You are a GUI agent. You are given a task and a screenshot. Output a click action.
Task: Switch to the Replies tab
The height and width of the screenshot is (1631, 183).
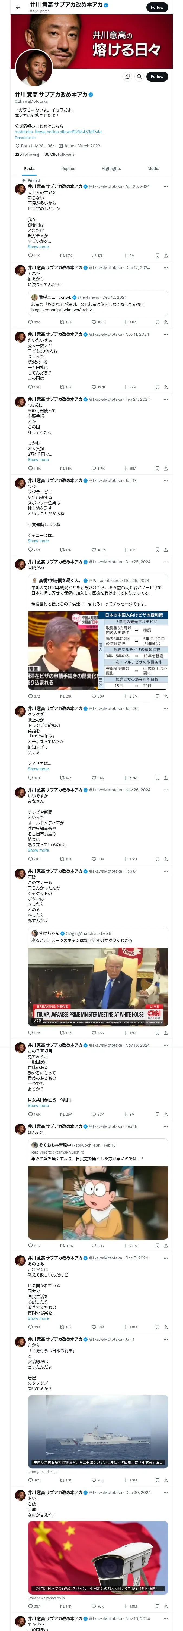coord(68,169)
